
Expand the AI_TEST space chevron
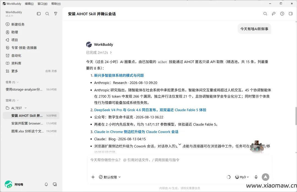[x=26, y=108]
